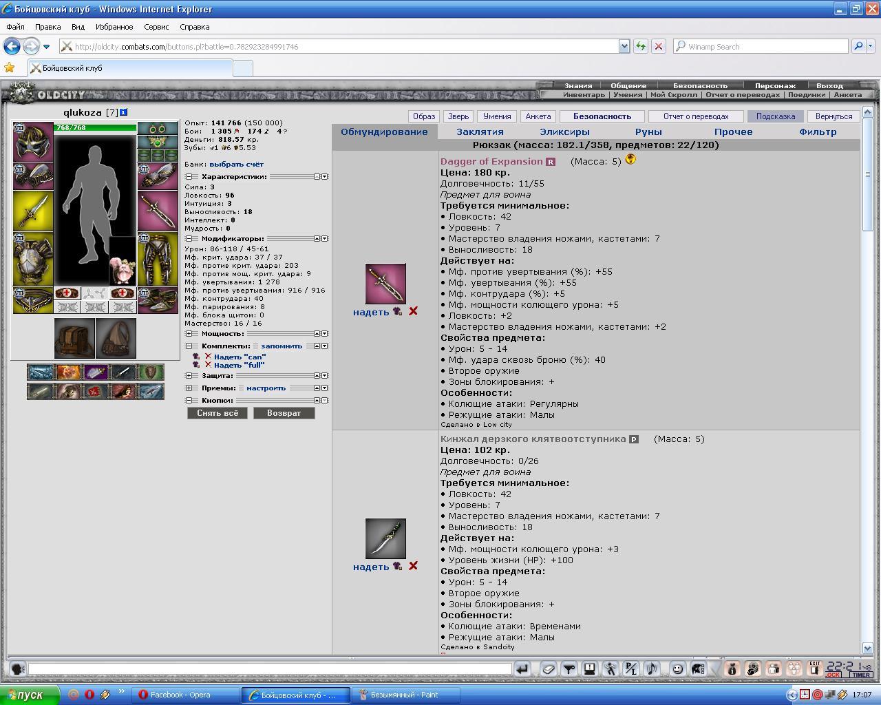The image size is (881, 705).
Task: Open the Favorites star icon
Action: [10, 67]
